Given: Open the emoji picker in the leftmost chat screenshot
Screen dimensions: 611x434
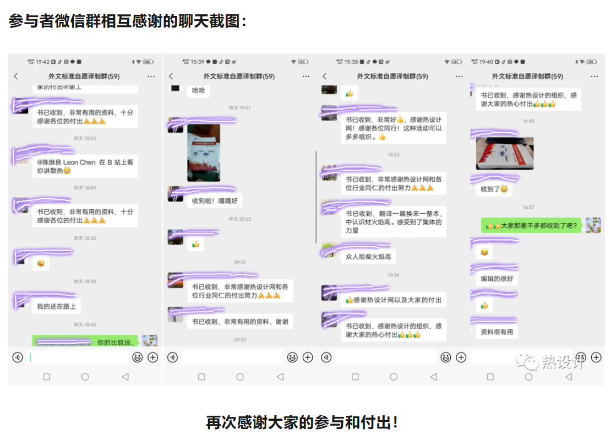Looking at the screenshot, I should coord(137,357).
